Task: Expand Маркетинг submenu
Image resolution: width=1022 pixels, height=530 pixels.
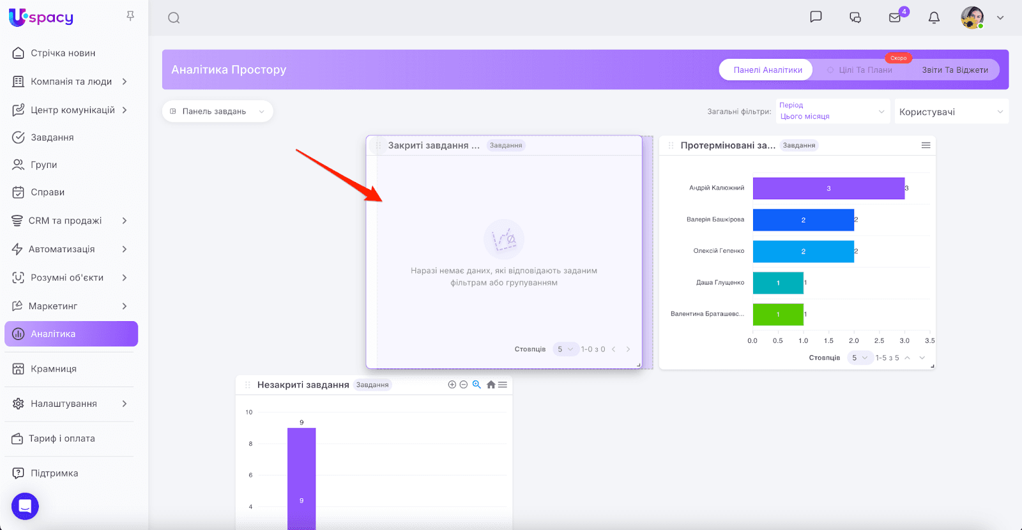Action: 125,307
